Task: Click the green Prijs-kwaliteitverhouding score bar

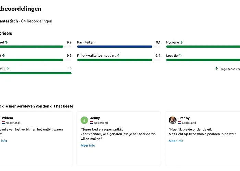Action: [115, 60]
